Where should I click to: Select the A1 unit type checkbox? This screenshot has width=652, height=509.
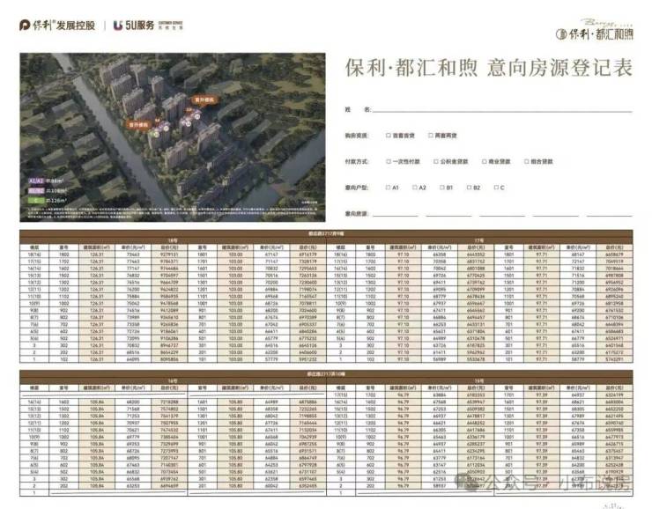[388, 188]
